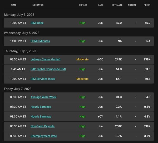Select the Friday, July 7, 2023 heading
158x143 pixels.
[18, 89]
